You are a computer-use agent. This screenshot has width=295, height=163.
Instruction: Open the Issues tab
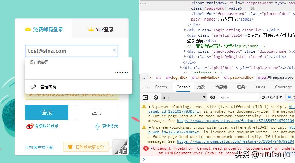pos(260,87)
